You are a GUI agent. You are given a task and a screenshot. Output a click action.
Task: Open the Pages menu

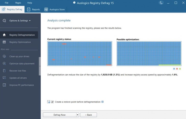(18, 3)
